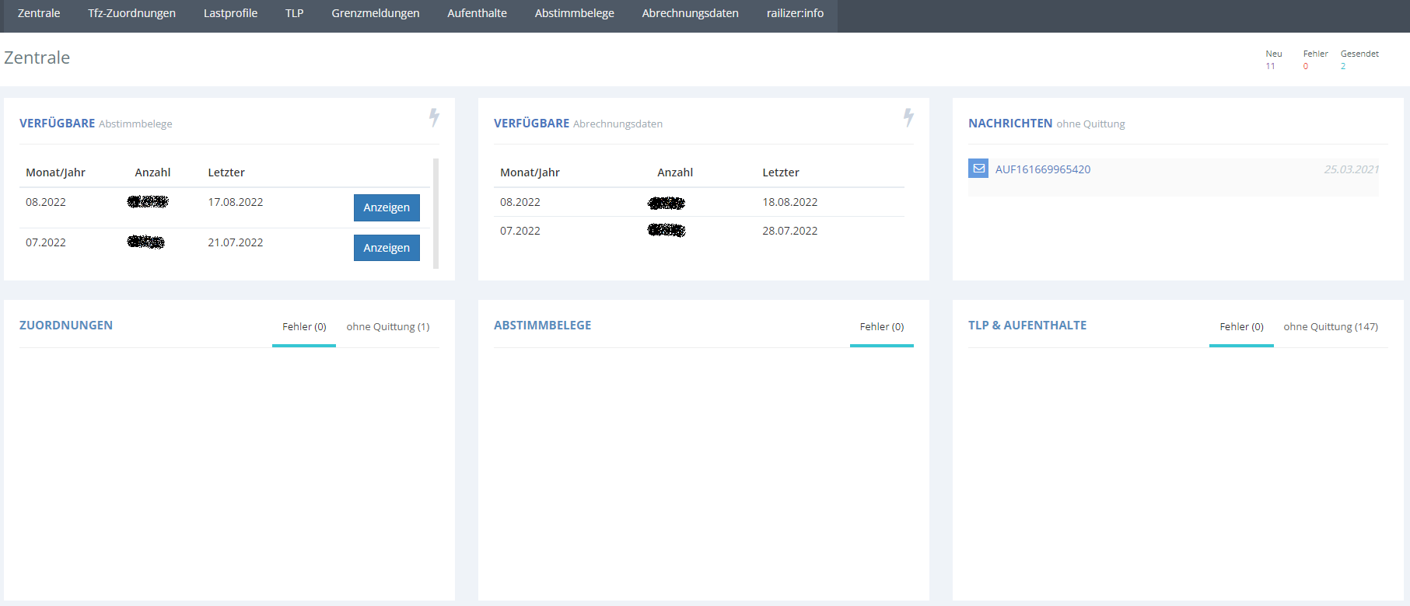Screen dimensions: 1410x606
Task: Select Fehler tab in Abstimmbelege panel
Action: click(881, 327)
